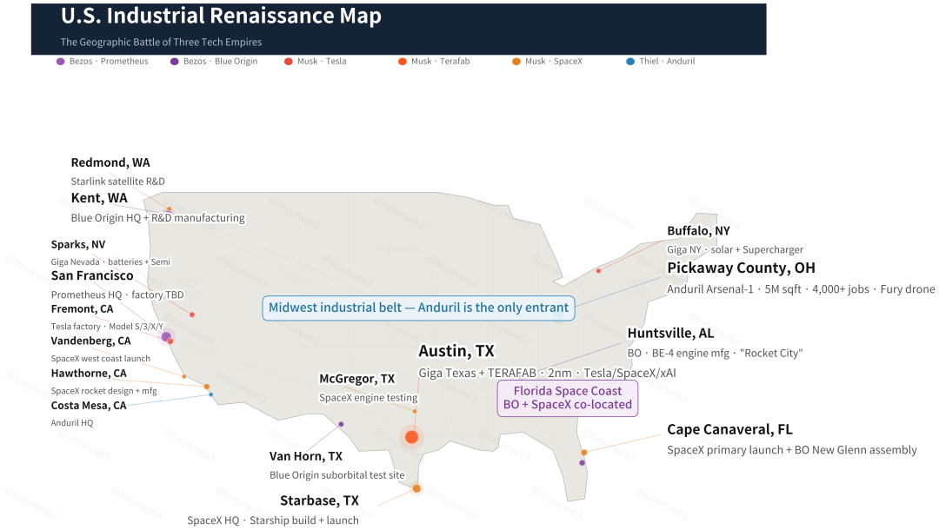Select the San Francisco purple marker
Screen dimensions: 939x530
166,336
